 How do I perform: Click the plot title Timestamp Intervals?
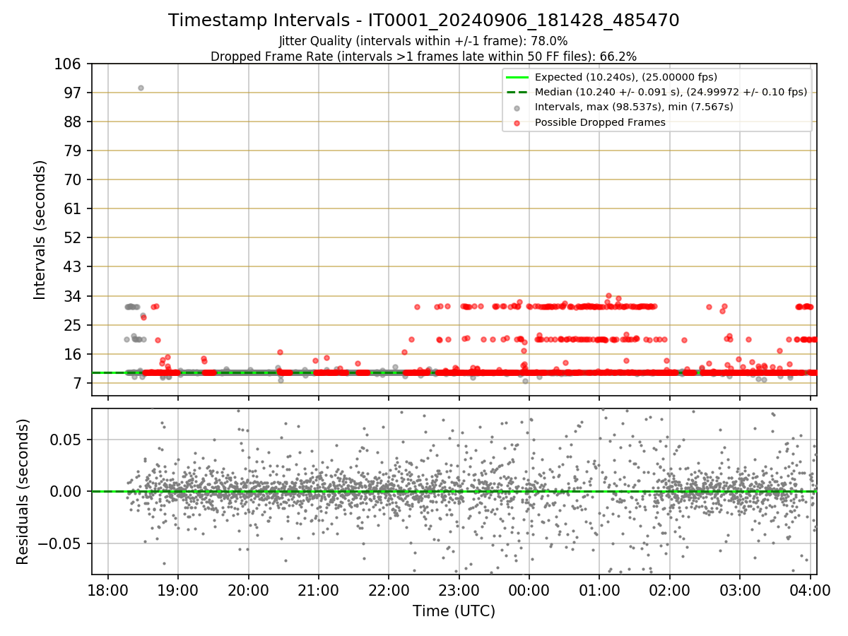pyautogui.click(x=424, y=20)
